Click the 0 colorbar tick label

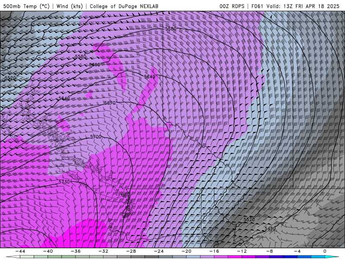point(325,251)
